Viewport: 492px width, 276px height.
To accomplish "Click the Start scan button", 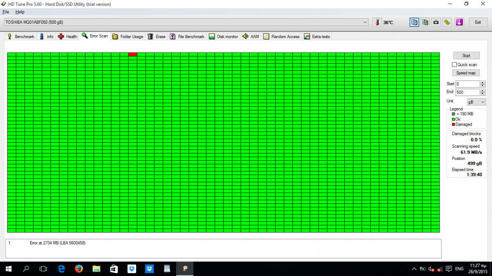I will click(x=466, y=56).
